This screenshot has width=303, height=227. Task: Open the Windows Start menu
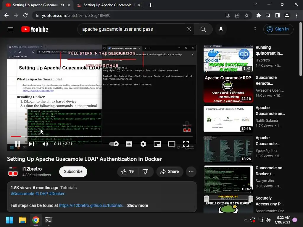point(9,220)
